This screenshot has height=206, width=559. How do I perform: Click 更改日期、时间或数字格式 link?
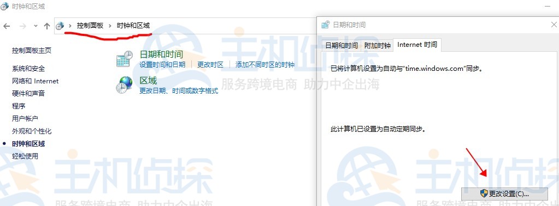click(179, 91)
